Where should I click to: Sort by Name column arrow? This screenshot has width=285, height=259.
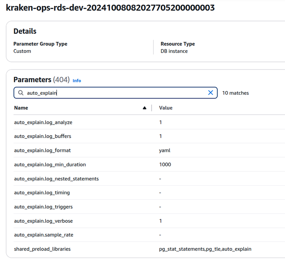tap(145, 108)
